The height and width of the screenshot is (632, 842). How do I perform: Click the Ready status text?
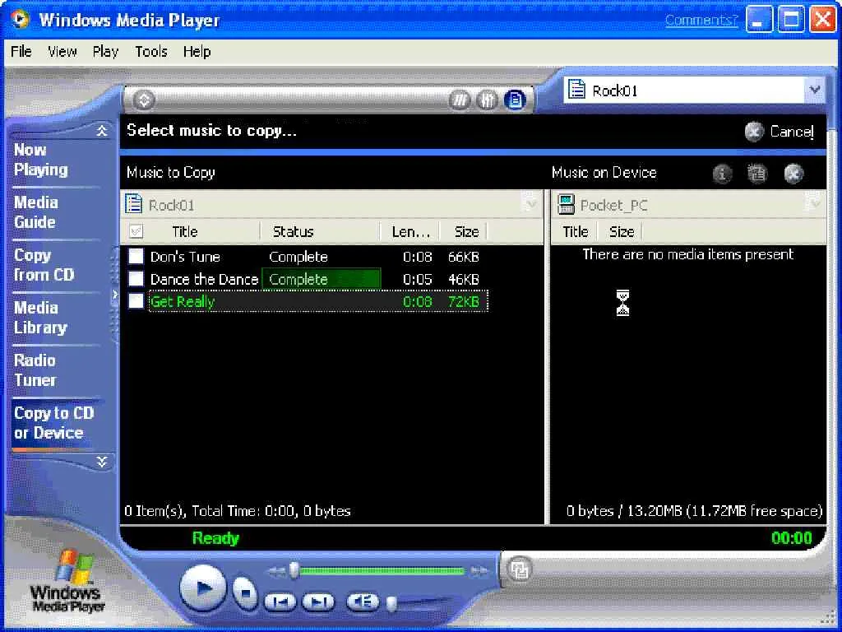coord(215,538)
